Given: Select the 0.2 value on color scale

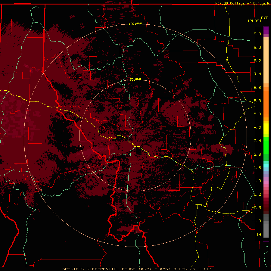Looking at the screenshot, I should click(x=257, y=195).
